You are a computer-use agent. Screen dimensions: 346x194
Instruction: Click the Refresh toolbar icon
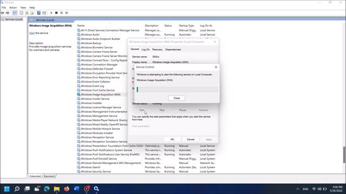pos(27,13)
